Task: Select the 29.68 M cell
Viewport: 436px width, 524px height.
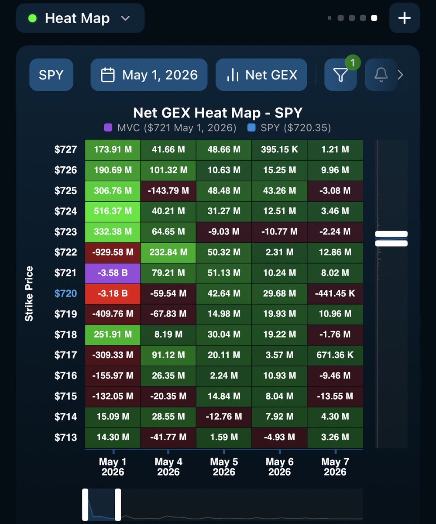Action: [280, 293]
